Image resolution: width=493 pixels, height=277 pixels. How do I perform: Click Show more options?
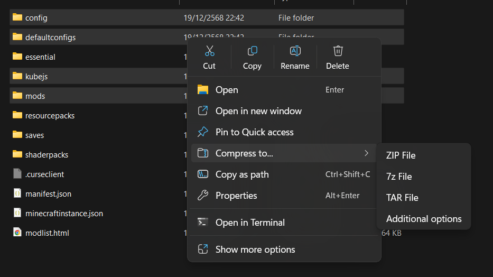[255, 250]
